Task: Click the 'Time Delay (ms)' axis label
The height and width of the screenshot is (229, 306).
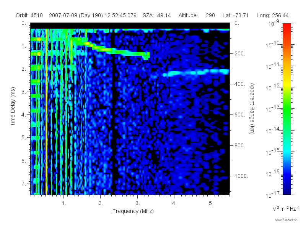Action: pyautogui.click(x=13, y=106)
